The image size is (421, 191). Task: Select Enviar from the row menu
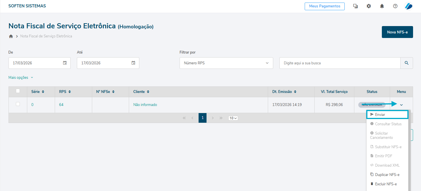point(387,114)
